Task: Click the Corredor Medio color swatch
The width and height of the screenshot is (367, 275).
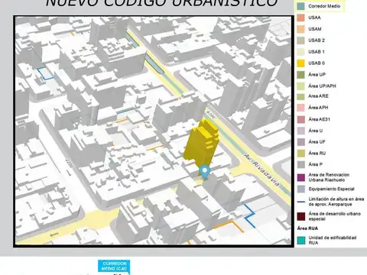Action: [x=301, y=6]
